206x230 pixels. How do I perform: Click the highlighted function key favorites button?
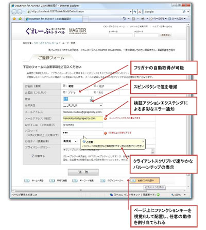[145, 180]
